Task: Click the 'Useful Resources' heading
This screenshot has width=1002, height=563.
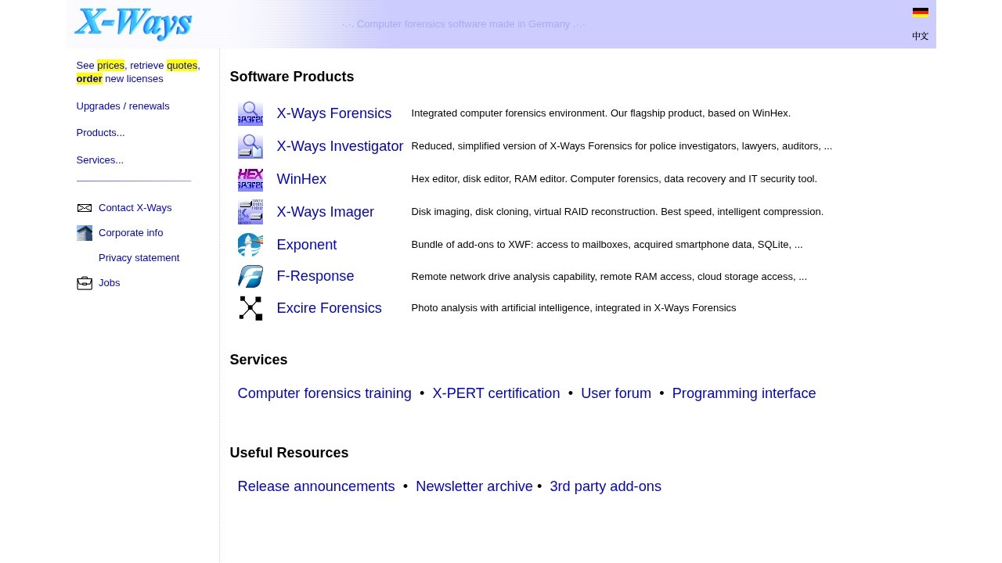Action: pyautogui.click(x=290, y=453)
